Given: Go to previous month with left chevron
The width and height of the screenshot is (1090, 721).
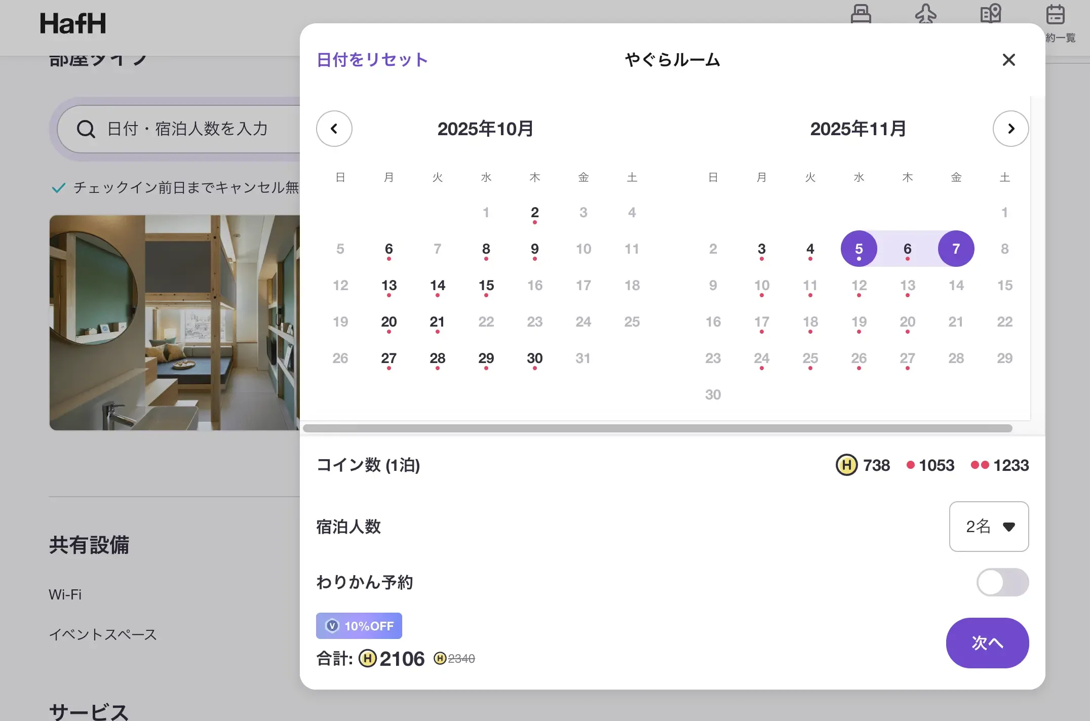Looking at the screenshot, I should tap(334, 129).
